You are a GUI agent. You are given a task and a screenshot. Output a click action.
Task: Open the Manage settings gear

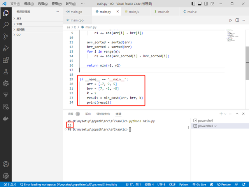(x=6, y=176)
